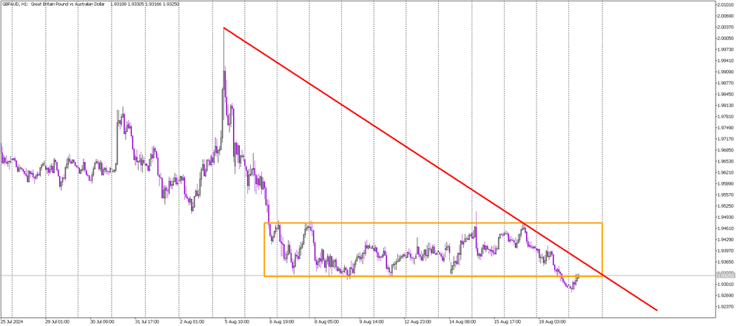This screenshot has height=326, width=740.
Task: Select the red descending trendline object
Action: [x=440, y=169]
